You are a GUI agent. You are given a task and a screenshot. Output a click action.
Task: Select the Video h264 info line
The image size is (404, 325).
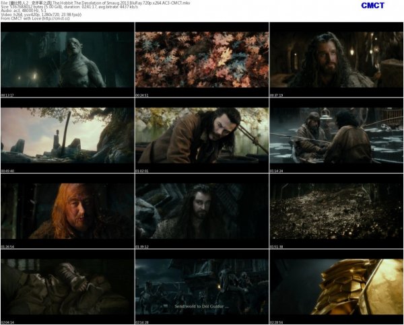click(41, 14)
